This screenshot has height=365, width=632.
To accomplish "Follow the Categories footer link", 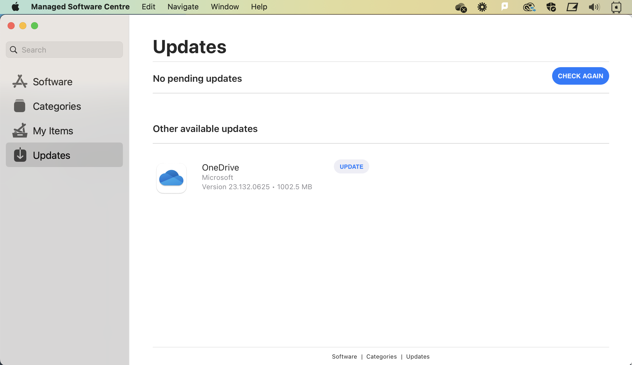I will click(382, 357).
